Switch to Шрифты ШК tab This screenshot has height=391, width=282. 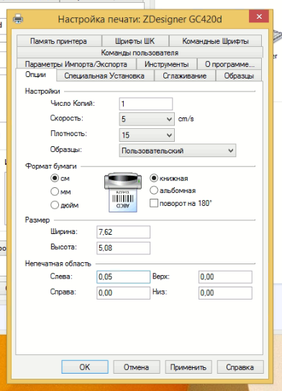pyautogui.click(x=135, y=41)
